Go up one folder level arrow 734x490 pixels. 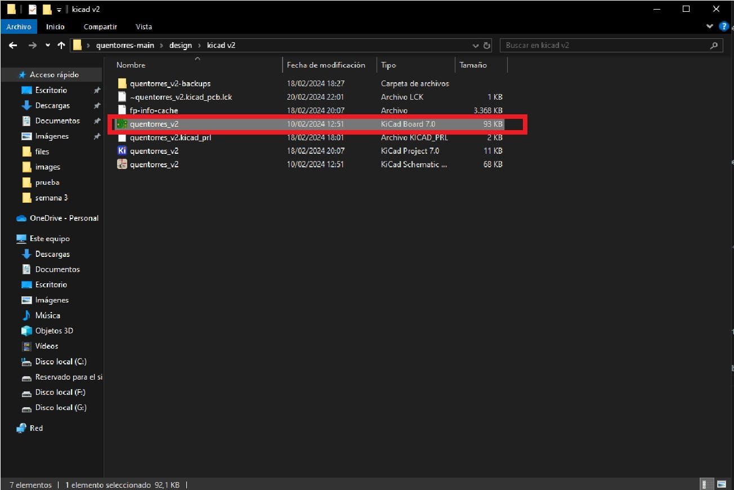[61, 46]
